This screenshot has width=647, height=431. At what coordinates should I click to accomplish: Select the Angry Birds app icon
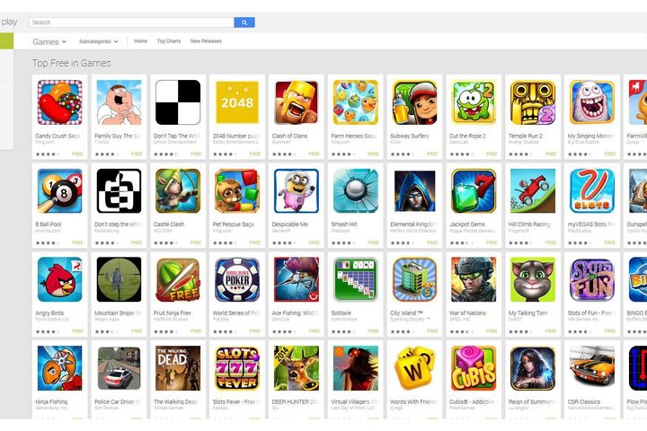click(x=60, y=279)
